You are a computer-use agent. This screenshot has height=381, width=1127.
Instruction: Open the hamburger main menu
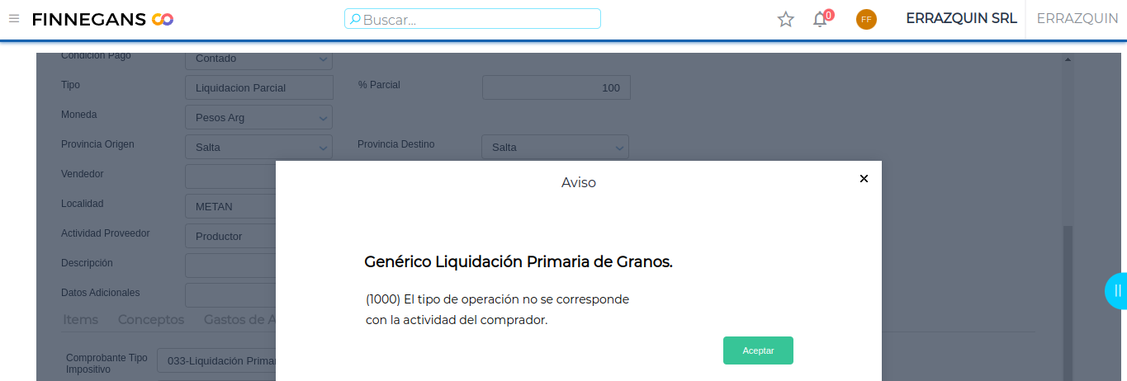point(14,19)
